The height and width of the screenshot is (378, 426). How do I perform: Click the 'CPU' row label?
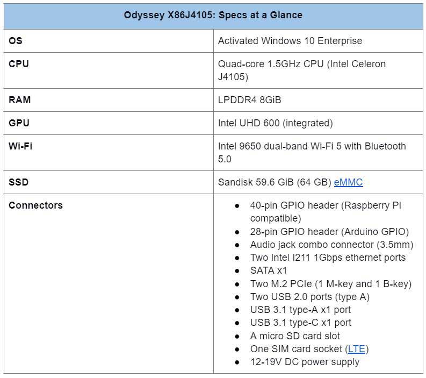(x=19, y=64)
